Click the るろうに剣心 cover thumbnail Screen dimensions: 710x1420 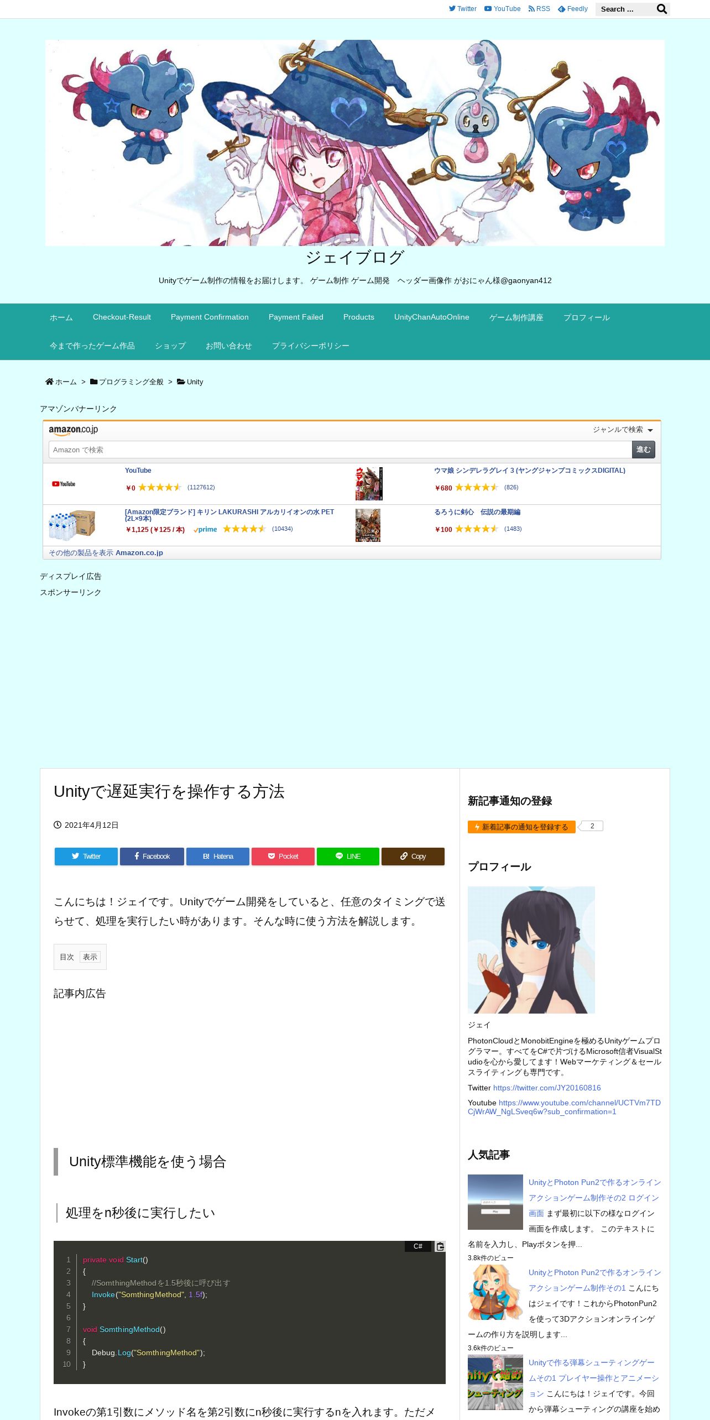click(368, 525)
